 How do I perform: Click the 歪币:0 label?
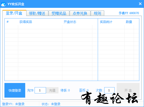[x=84, y=90]
